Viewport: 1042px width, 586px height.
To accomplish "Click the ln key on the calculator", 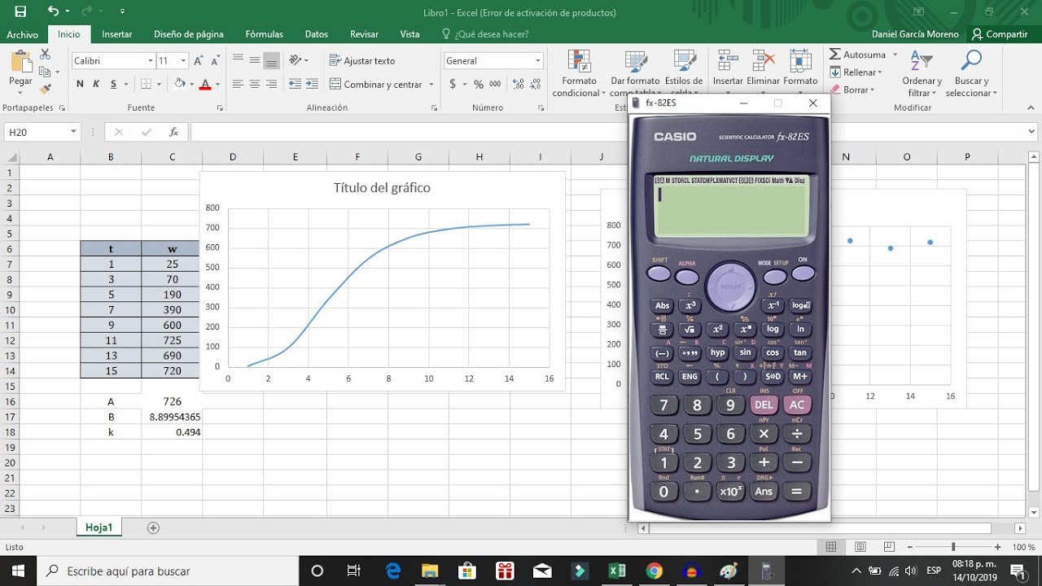I will pyautogui.click(x=800, y=329).
